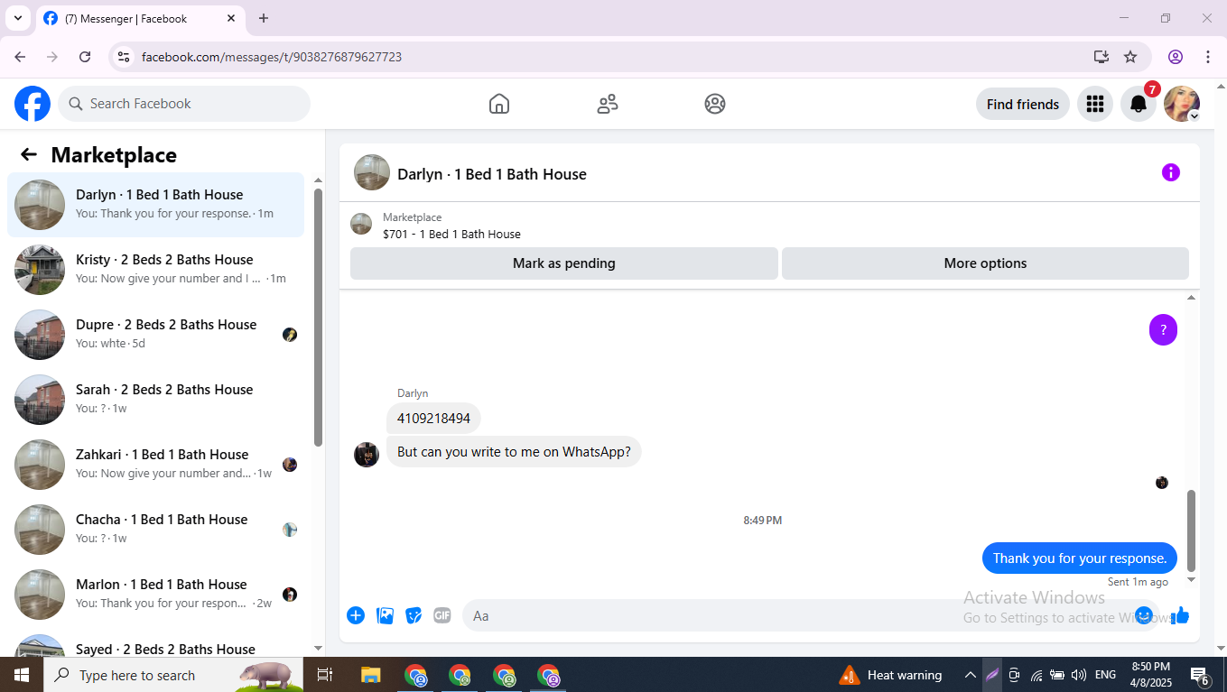Image resolution: width=1227 pixels, height=692 pixels.
Task: Click Darlyn's avatar beside the WhatsApp message
Action: tap(367, 454)
